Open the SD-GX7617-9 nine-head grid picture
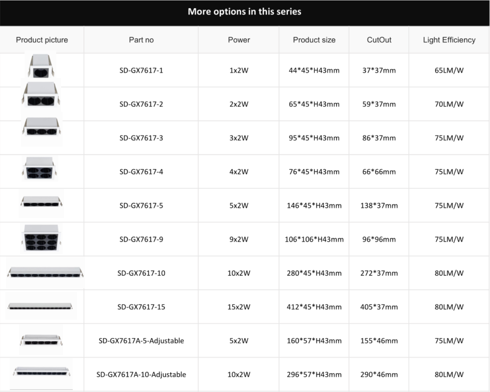Viewport: 490px width, 392px height. (x=41, y=239)
